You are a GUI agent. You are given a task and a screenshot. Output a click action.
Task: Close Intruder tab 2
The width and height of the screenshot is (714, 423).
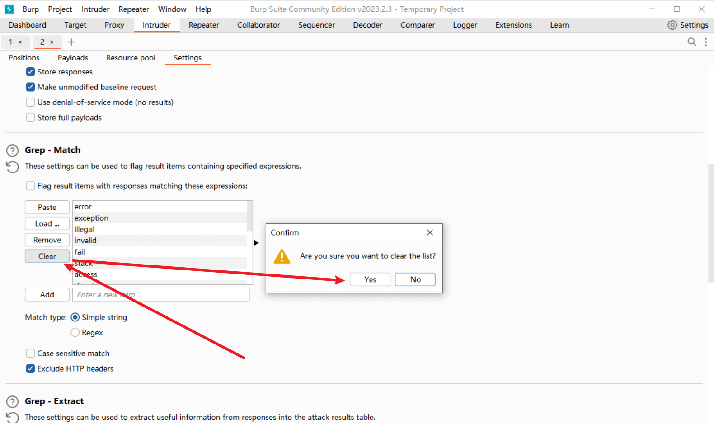[52, 42]
